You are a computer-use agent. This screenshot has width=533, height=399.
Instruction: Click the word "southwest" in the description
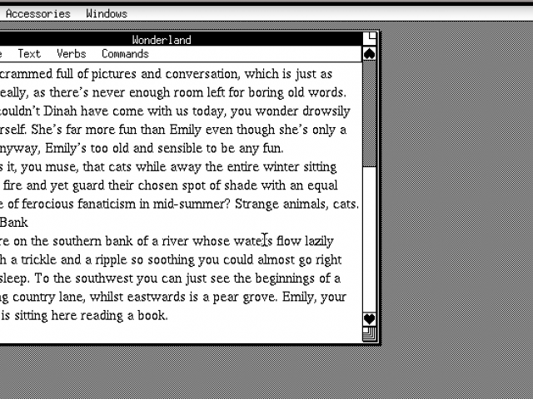[x=104, y=278]
